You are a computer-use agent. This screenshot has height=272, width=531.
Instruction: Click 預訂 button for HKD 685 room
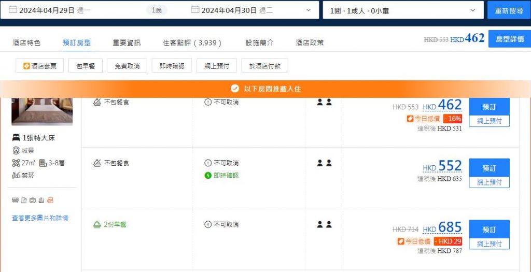(x=489, y=230)
